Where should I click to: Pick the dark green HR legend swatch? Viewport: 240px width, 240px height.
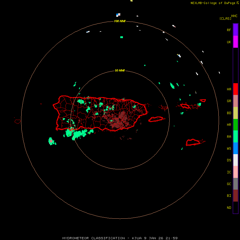[x=235, y=125]
